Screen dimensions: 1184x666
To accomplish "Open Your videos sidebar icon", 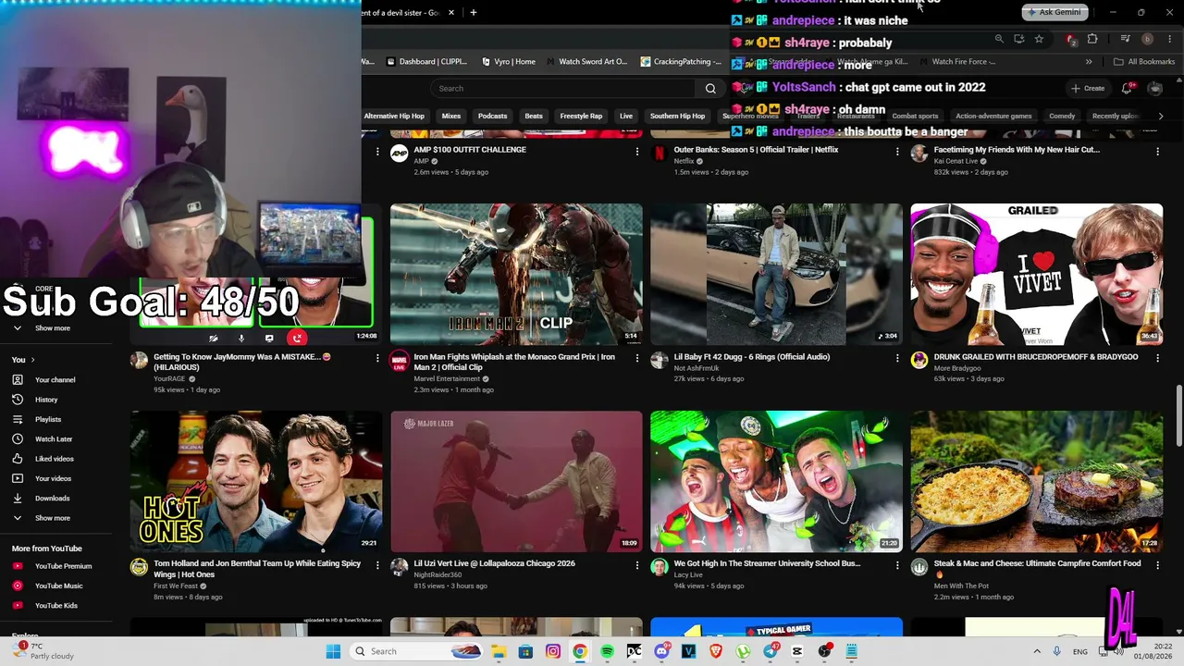I will tap(18, 478).
